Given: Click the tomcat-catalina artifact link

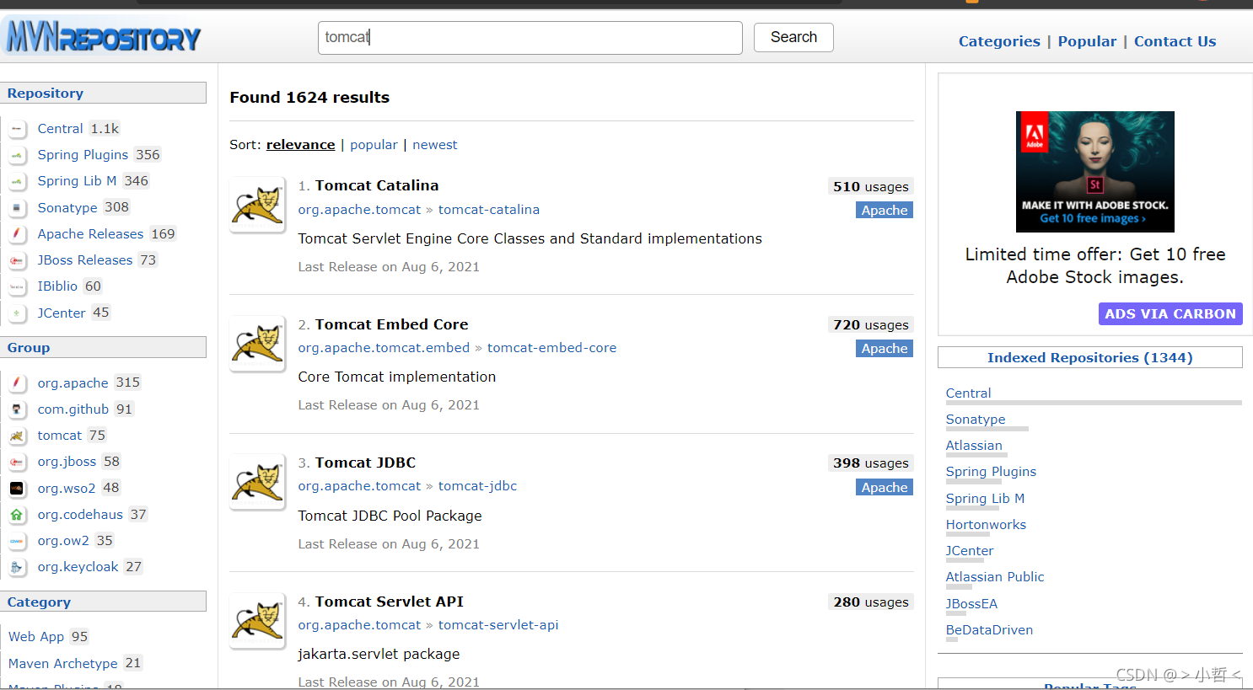Looking at the screenshot, I should pos(489,210).
